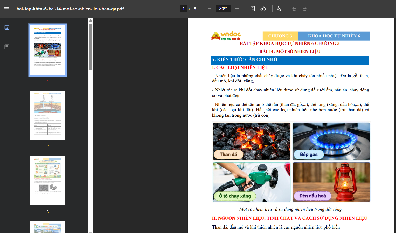
Task: Zoom out with the minus button
Action: coord(210,9)
